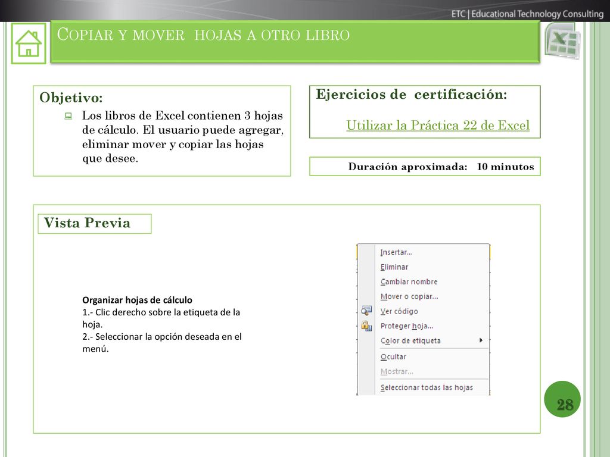Screen dimensions: 610x457
Task: Click the Excel logo icon
Action: [x=562, y=41]
